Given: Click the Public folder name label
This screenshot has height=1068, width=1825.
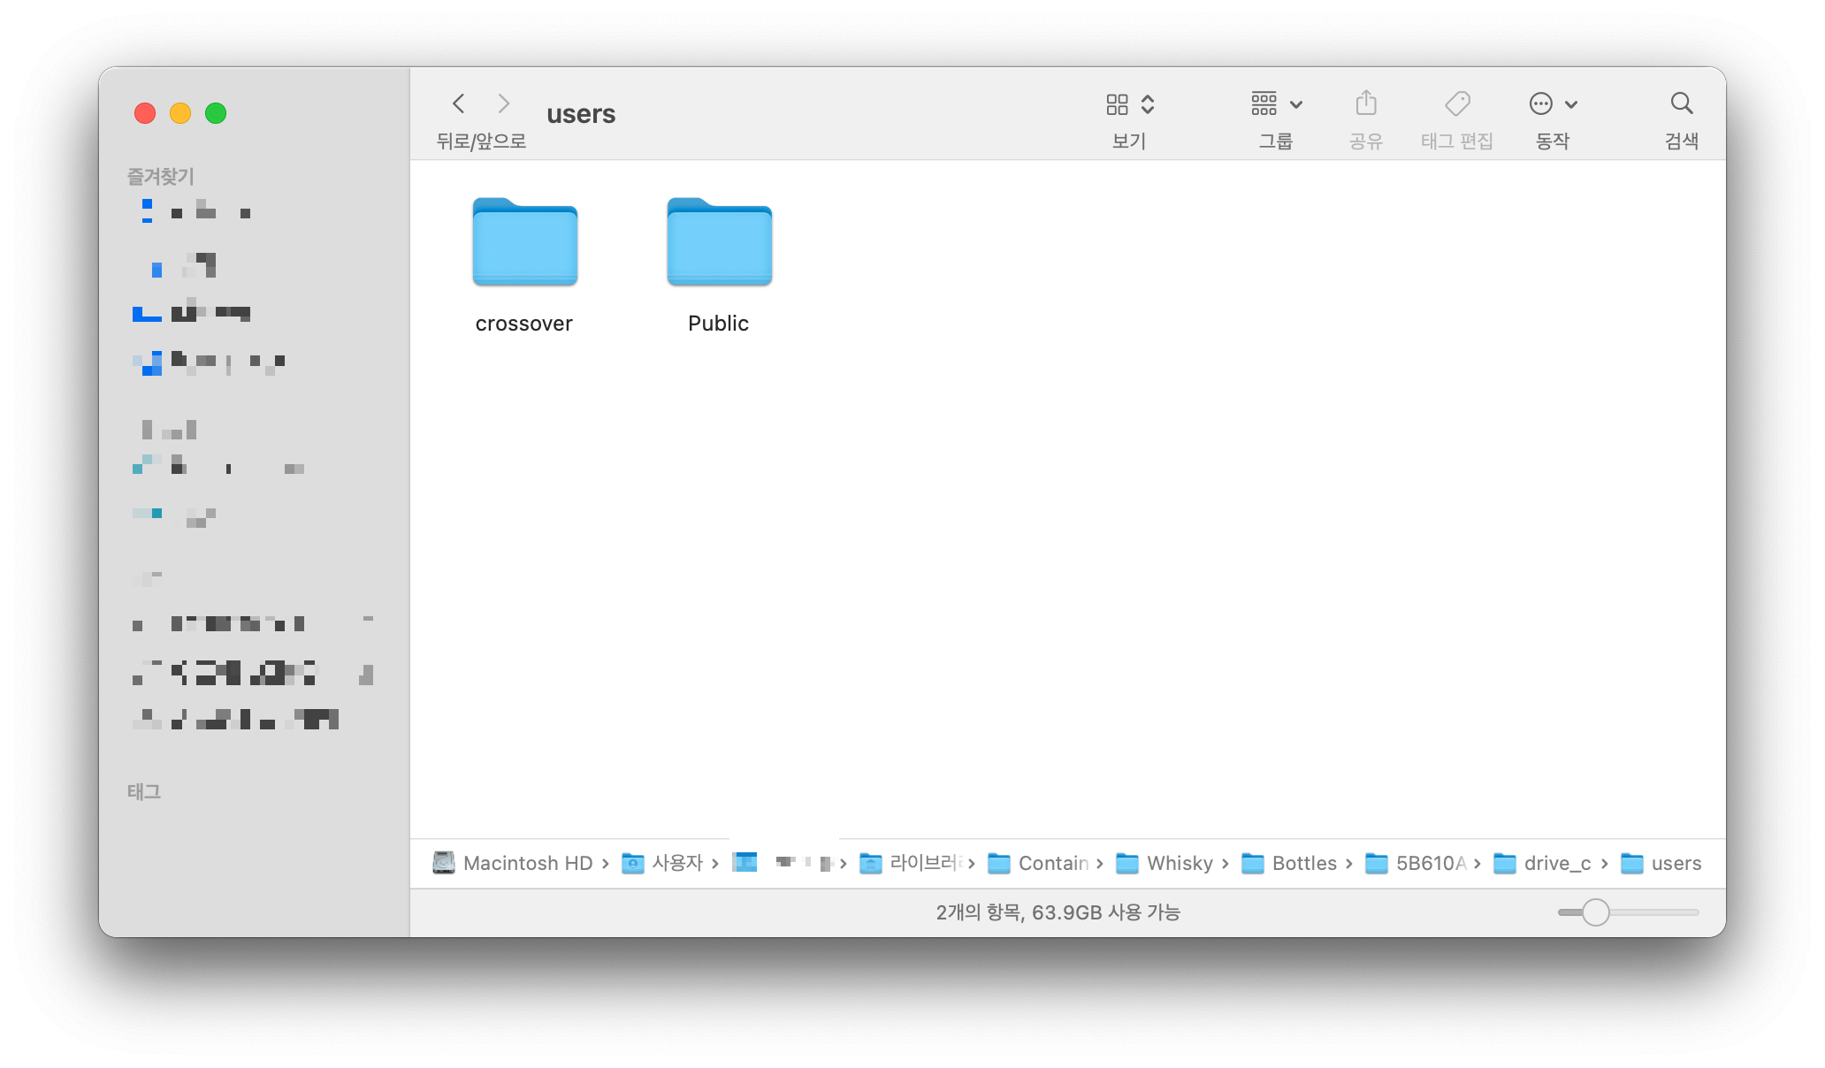Looking at the screenshot, I should (718, 324).
